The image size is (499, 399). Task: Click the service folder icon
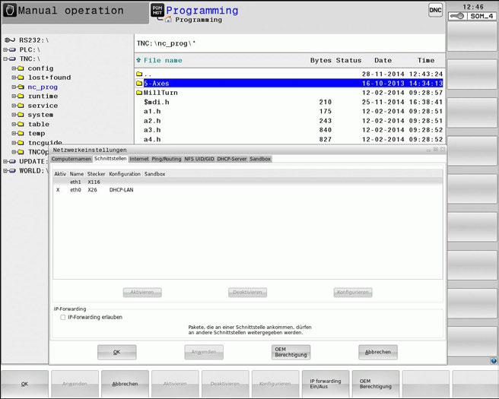tap(21, 106)
